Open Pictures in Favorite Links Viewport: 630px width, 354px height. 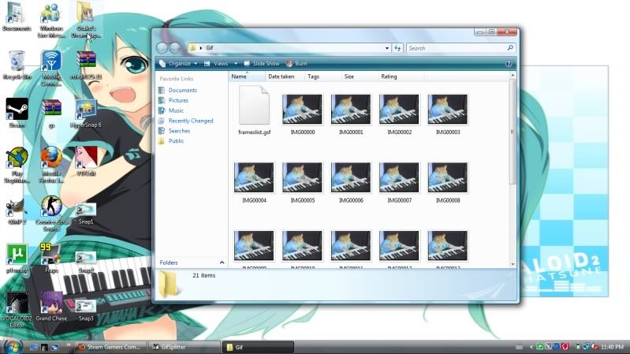178,100
